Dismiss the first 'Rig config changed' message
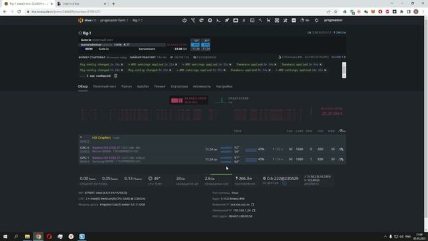The width and height of the screenshot is (428, 241). [122, 64]
